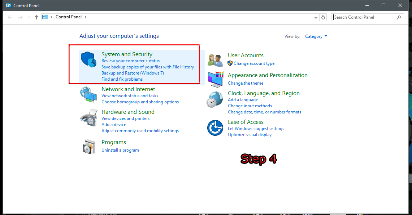Open the View by Category dropdown
The width and height of the screenshot is (412, 215).
tap(316, 36)
